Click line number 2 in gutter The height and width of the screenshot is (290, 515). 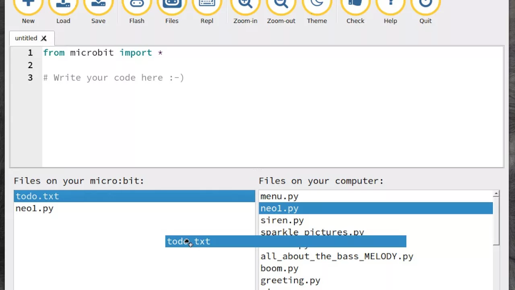(x=30, y=65)
